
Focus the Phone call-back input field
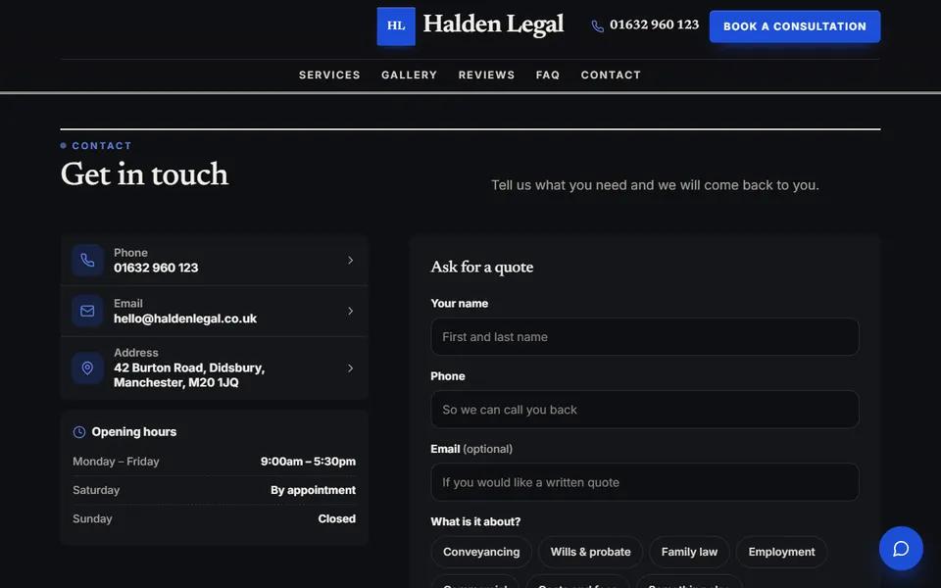coord(645,410)
